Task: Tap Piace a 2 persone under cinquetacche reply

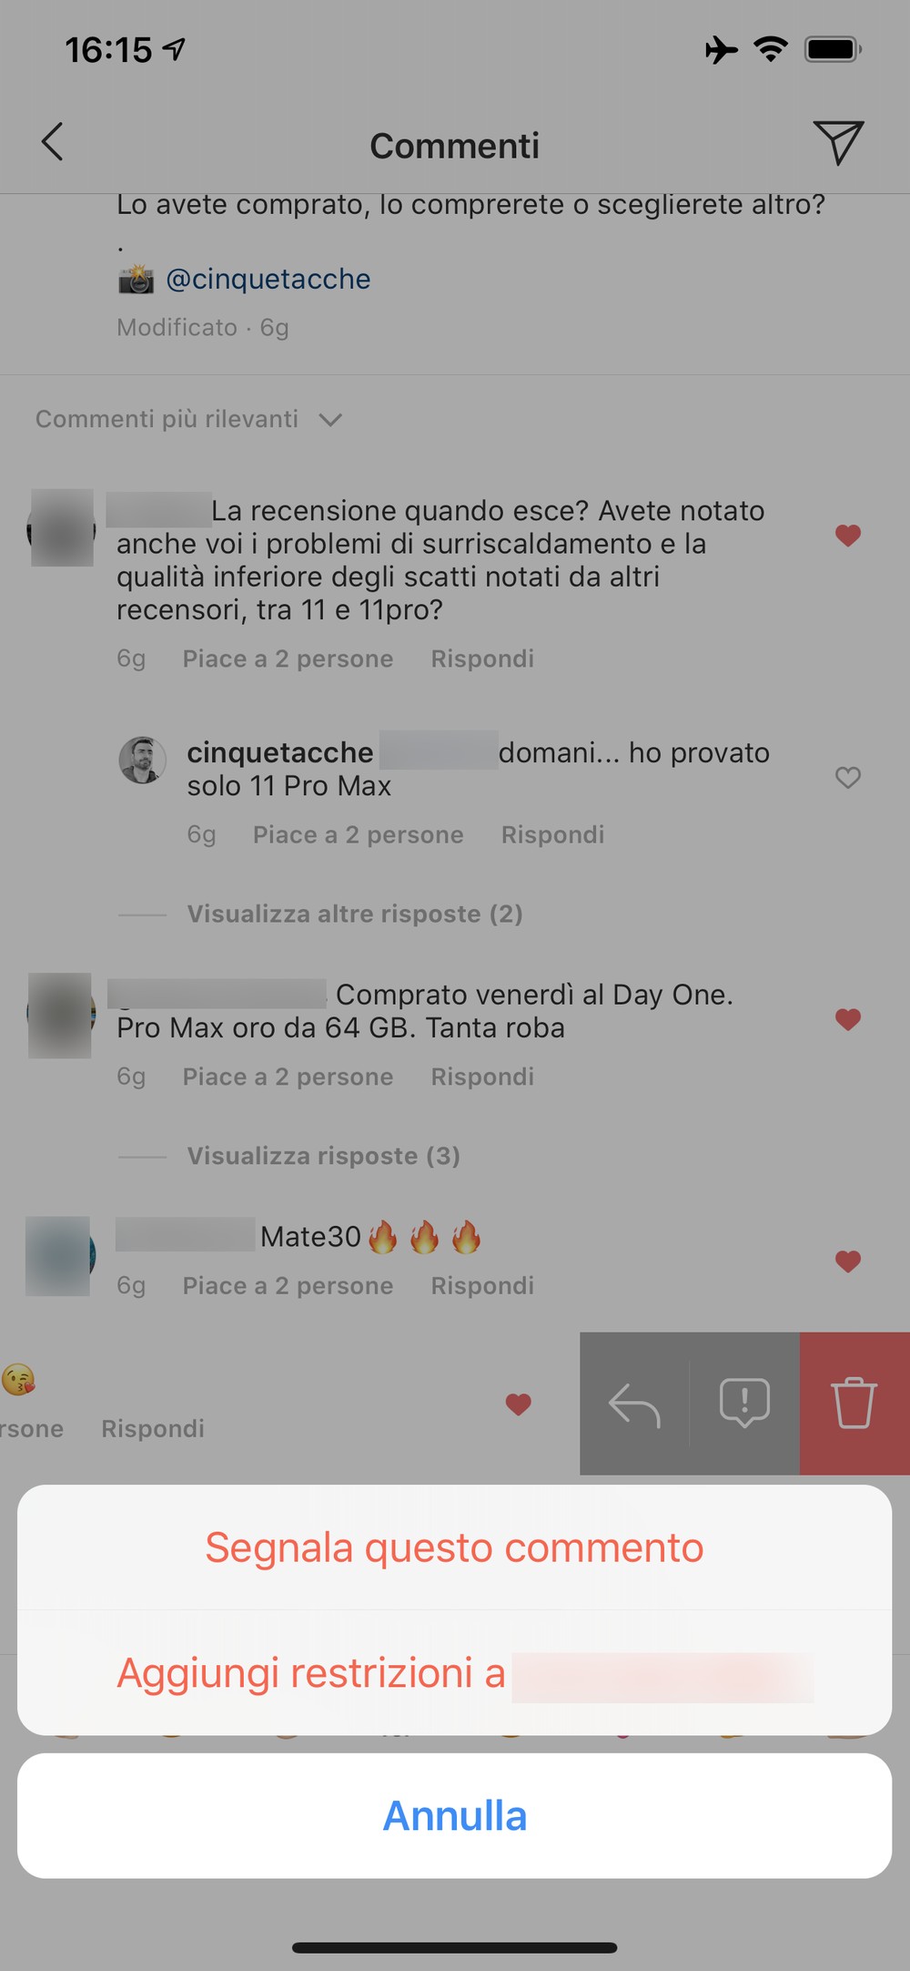Action: coord(359,834)
